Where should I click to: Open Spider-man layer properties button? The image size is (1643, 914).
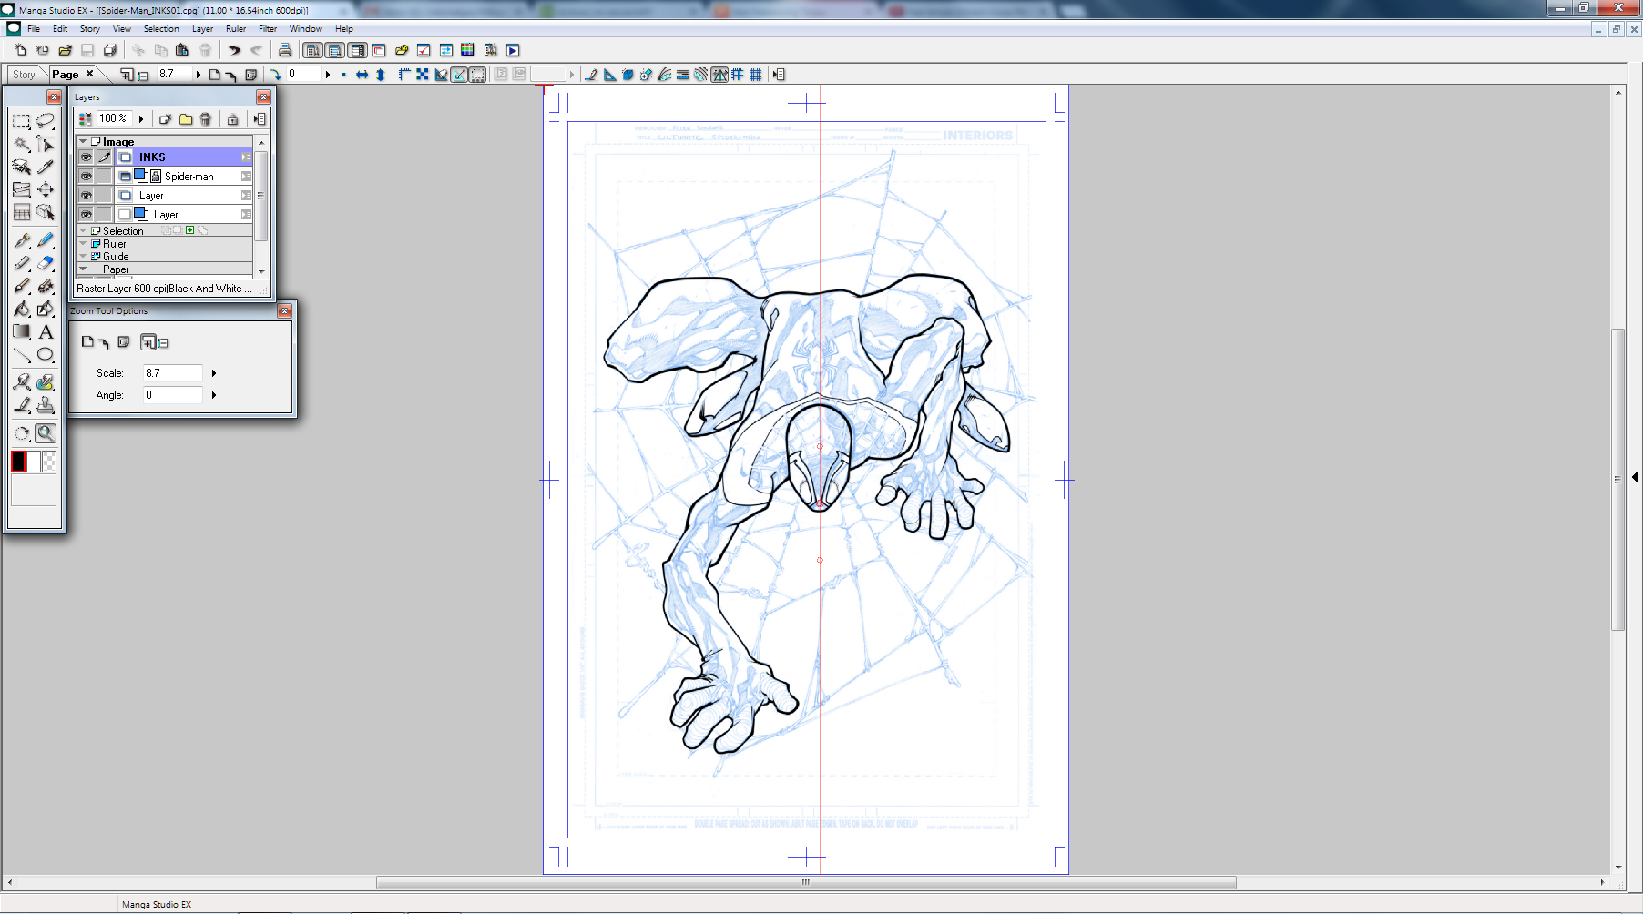(x=246, y=177)
